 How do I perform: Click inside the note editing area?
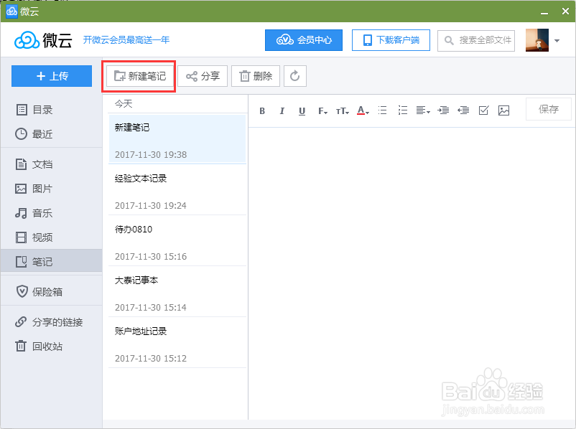(412, 273)
